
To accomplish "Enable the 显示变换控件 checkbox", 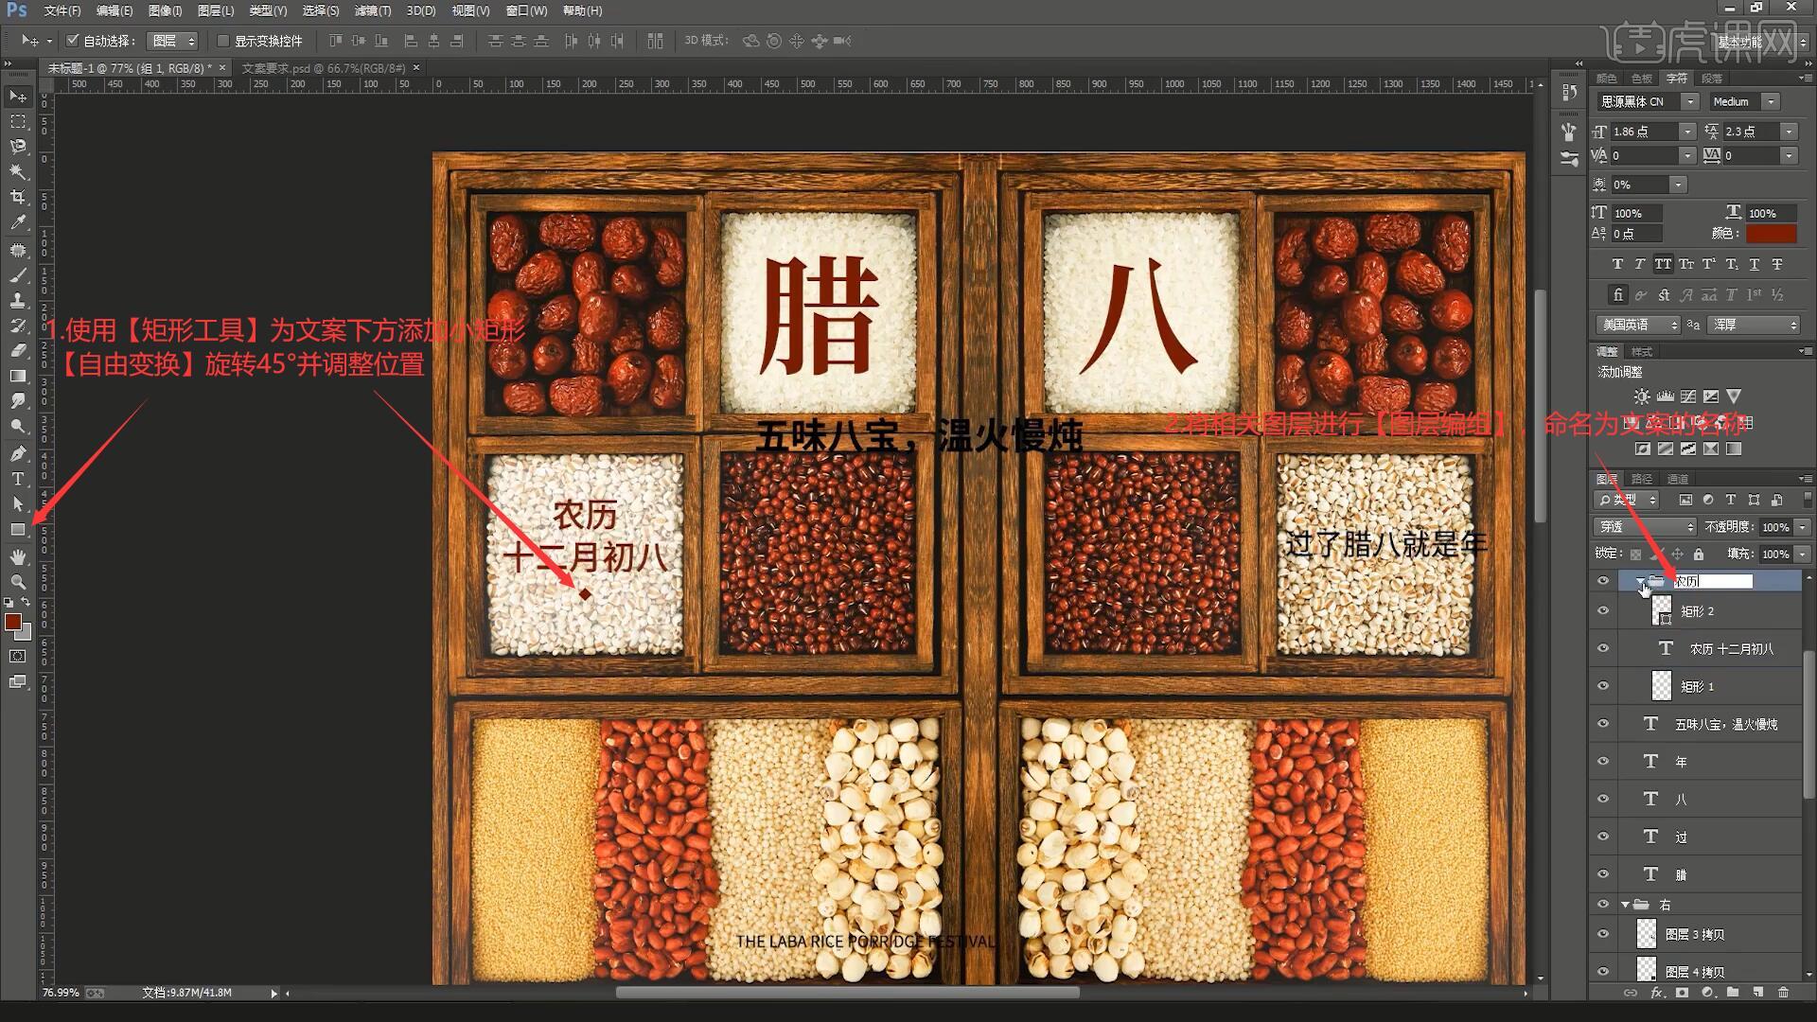I will point(223,41).
